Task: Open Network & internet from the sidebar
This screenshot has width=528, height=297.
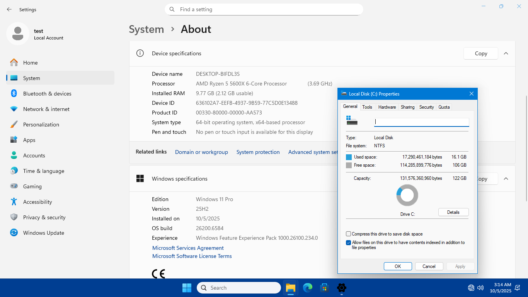Action: coord(46,109)
